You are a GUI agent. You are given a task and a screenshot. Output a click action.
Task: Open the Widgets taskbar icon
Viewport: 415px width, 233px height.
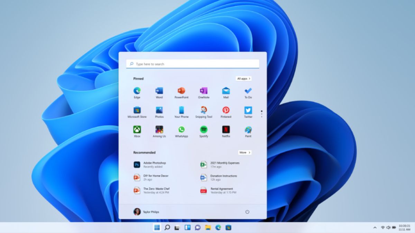pos(187,227)
